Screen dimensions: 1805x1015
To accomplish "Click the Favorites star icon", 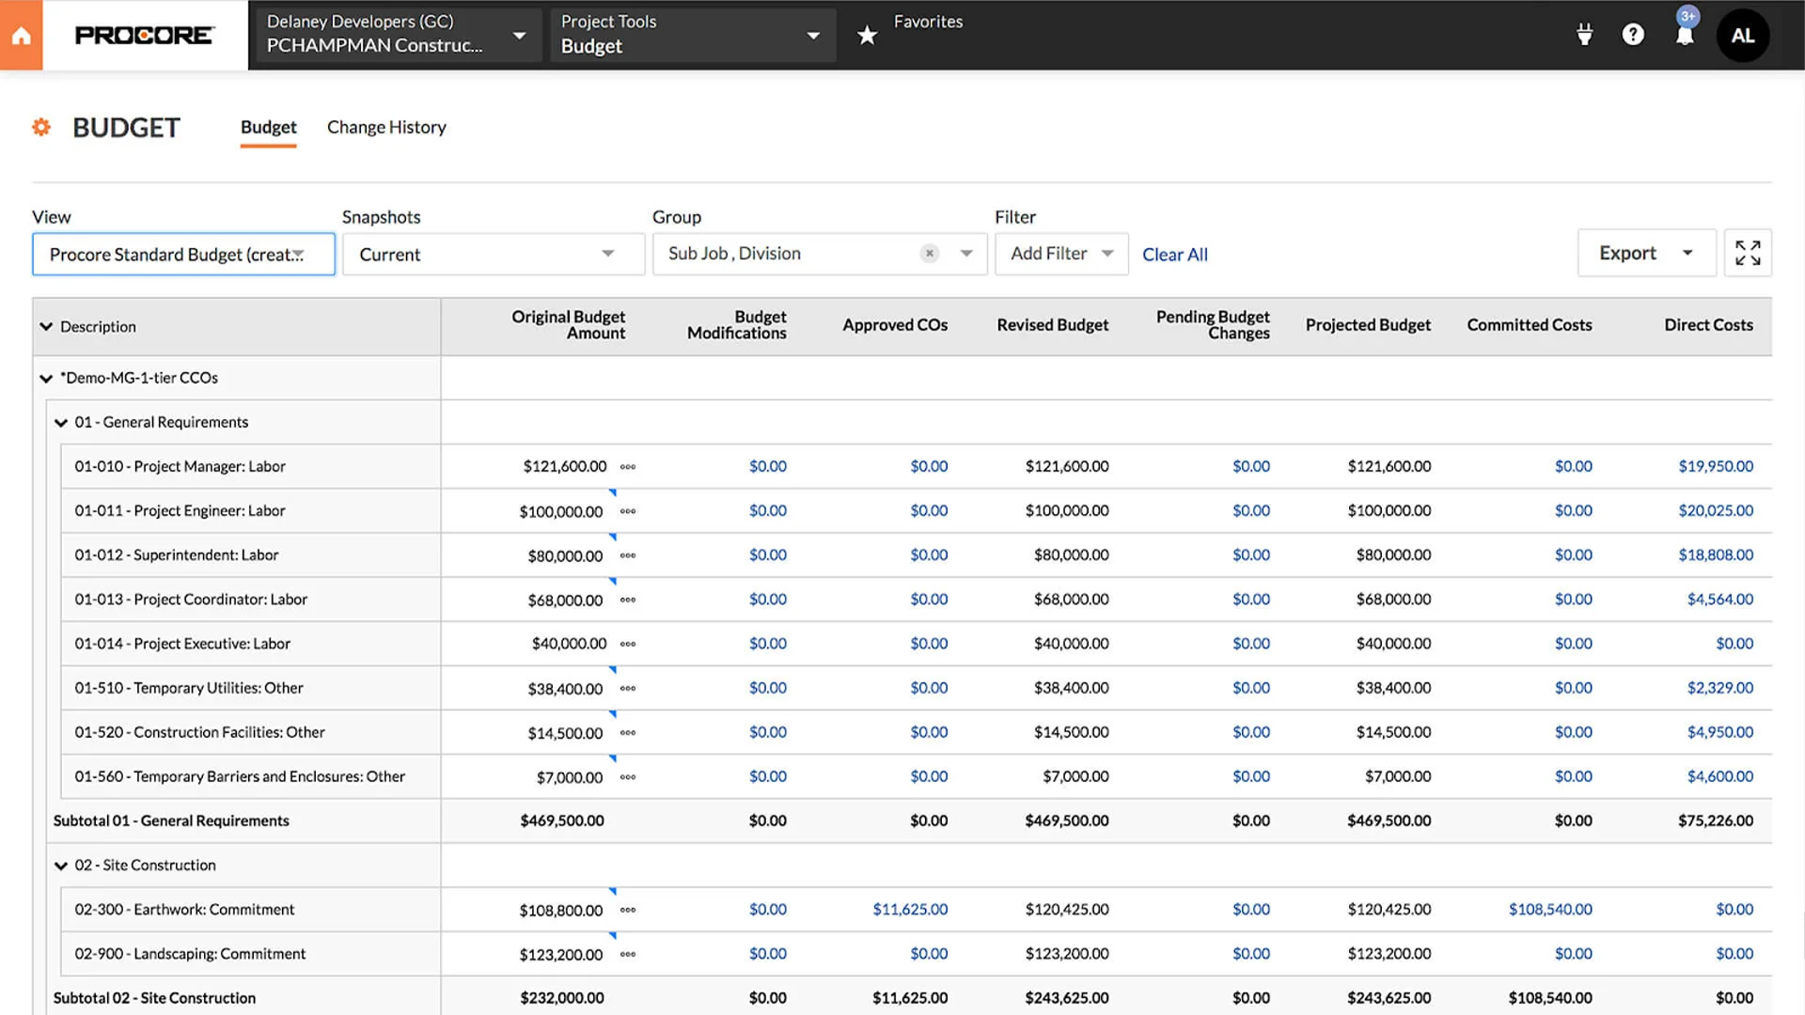I will click(x=866, y=35).
